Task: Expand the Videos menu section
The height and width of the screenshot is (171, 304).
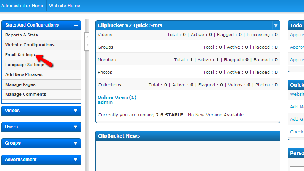Action: click(41, 111)
